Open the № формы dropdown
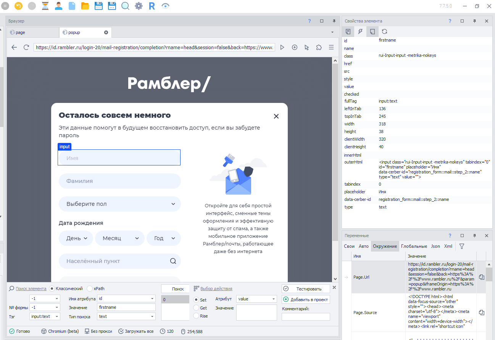 pos(45,307)
